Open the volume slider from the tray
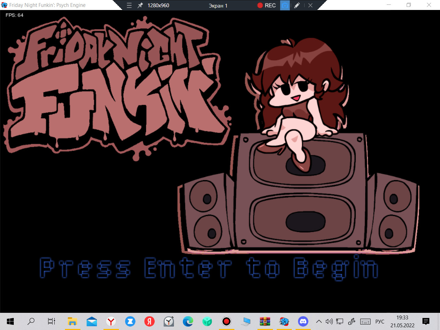The height and width of the screenshot is (330, 440). pyautogui.click(x=329, y=321)
